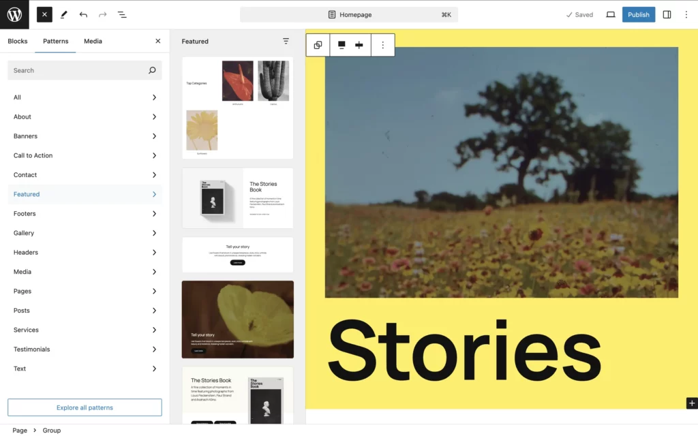The width and height of the screenshot is (698, 436).
Task: Undo the last change
Action: point(83,15)
